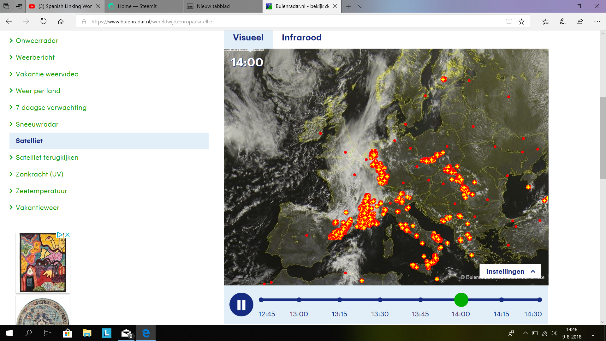Open reading view book icon
The width and height of the screenshot is (606, 341).
[x=508, y=21]
